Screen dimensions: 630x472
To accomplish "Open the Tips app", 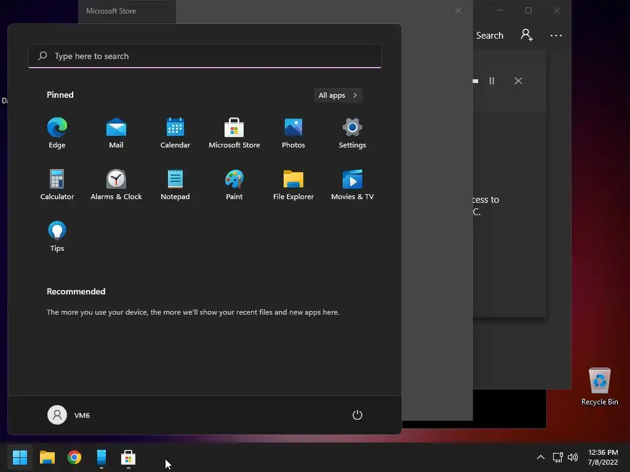I will tap(57, 237).
